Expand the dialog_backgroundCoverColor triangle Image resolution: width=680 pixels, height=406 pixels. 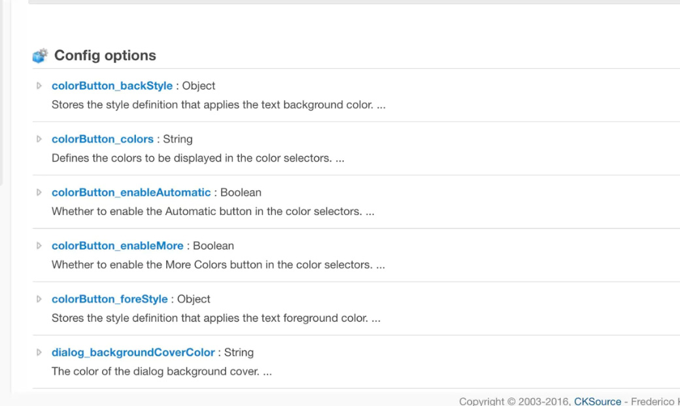click(x=39, y=352)
